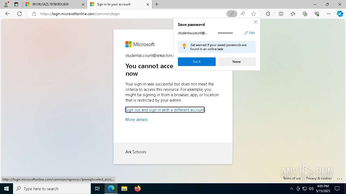Open the browser profile icon
Screen dimensions: 346x194
tap(6, 4)
